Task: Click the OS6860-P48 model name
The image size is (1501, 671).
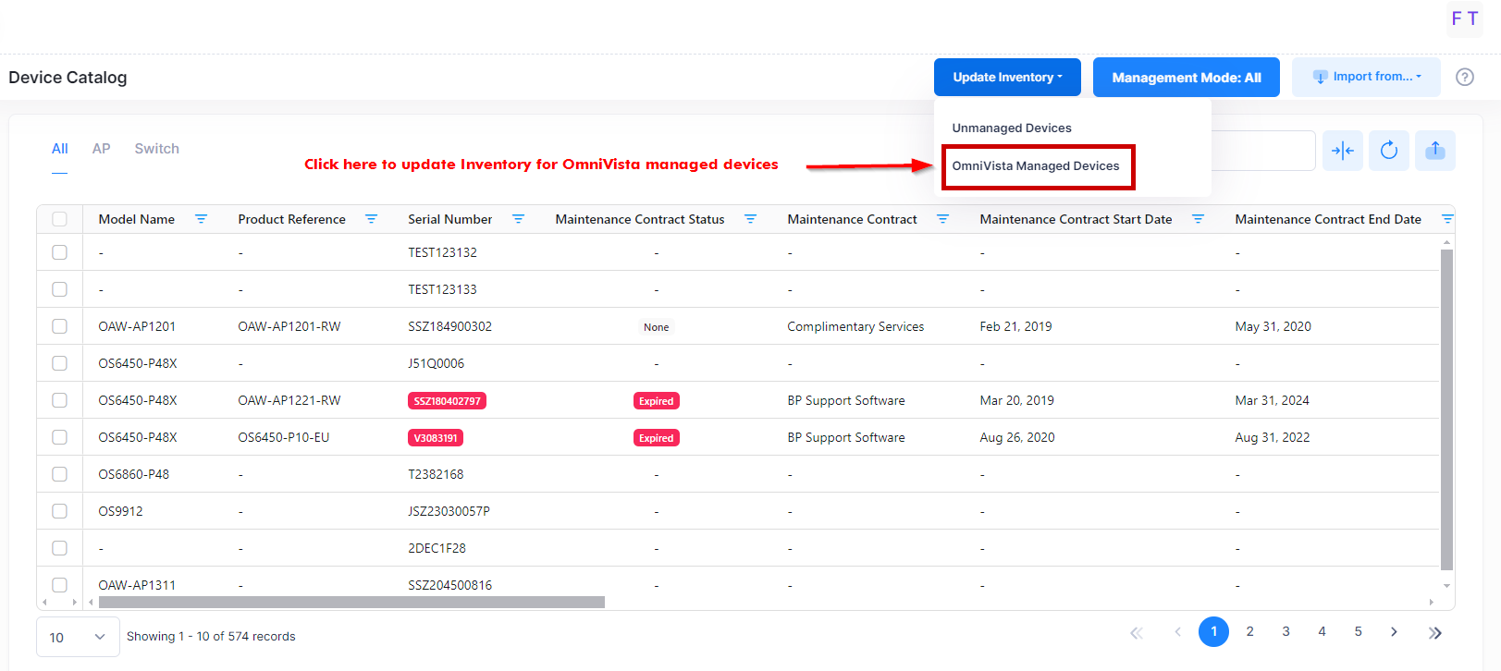Action: [x=134, y=474]
